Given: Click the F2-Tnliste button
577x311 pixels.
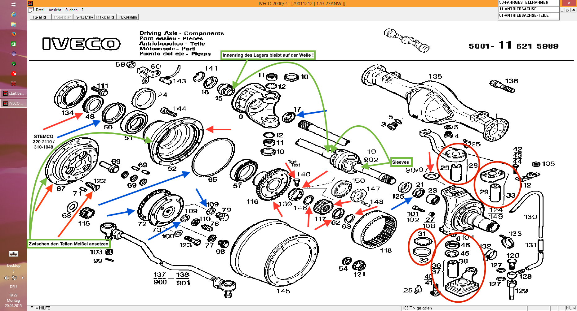Looking at the screenshot, I should [x=40, y=17].
